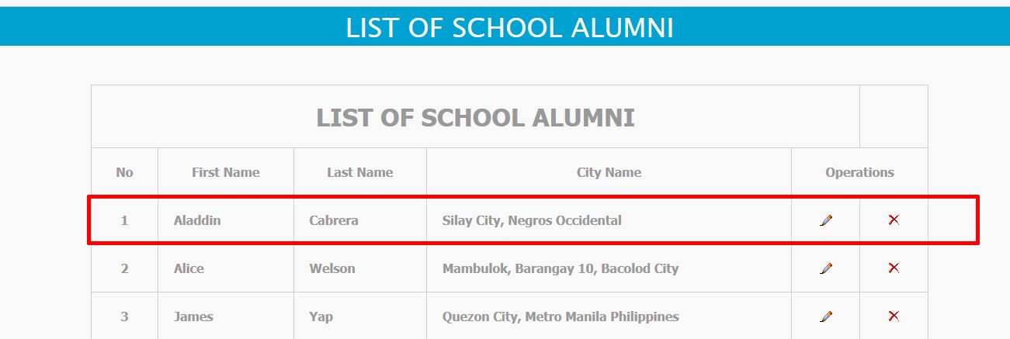Click the Quezon City, Metro Manila Philippines cell
Screen dimensions: 1010x339
point(561,317)
